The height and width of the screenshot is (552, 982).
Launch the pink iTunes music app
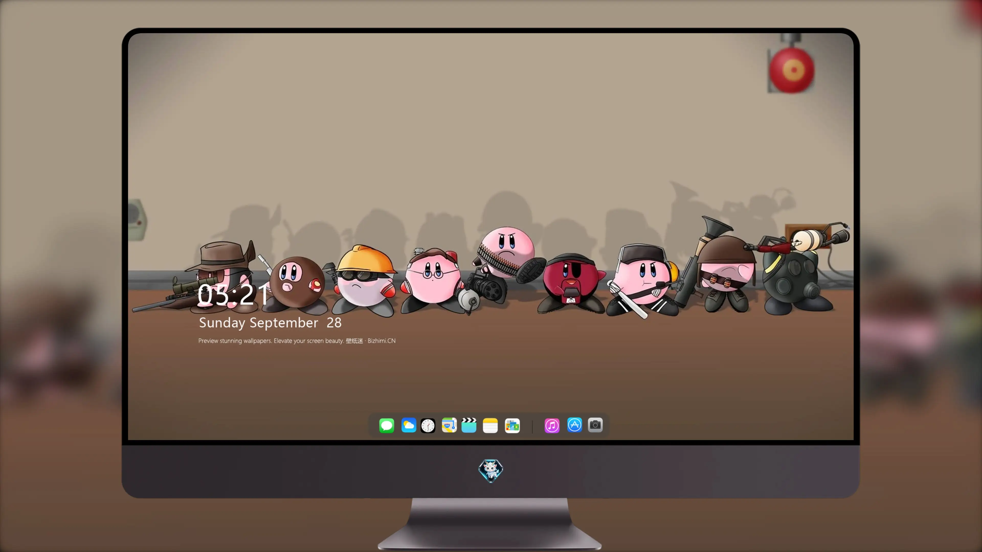pos(552,425)
